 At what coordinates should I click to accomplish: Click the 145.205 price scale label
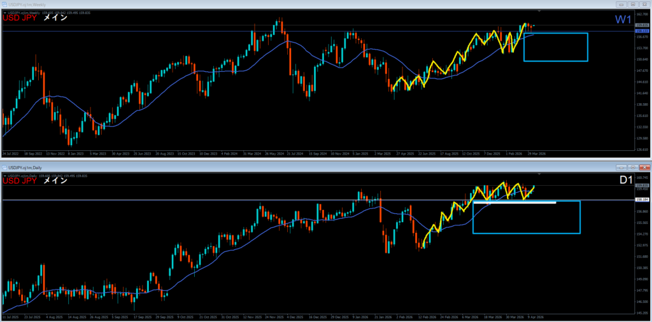(x=642, y=313)
